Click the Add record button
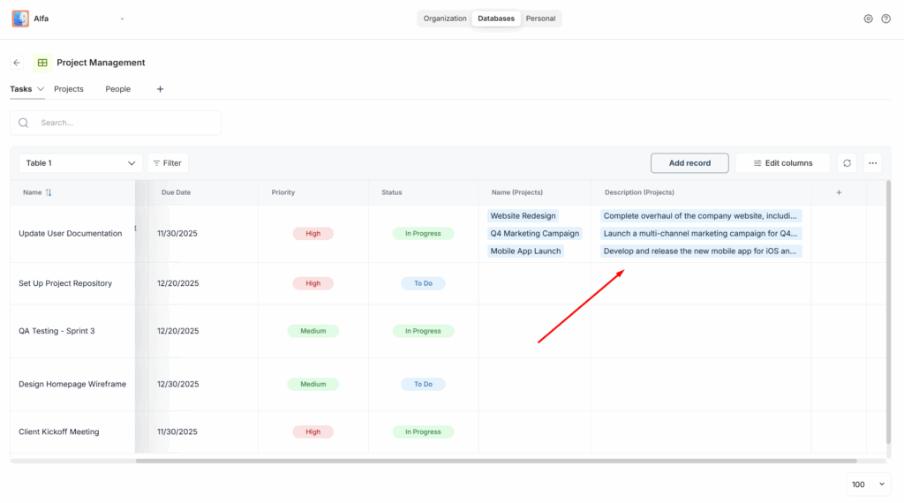Viewport: 904px width, 503px height. [689, 163]
